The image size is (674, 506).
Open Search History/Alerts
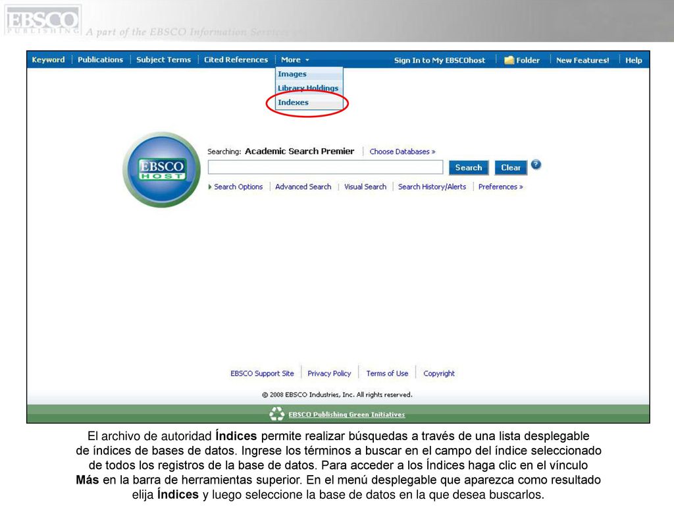coord(432,186)
